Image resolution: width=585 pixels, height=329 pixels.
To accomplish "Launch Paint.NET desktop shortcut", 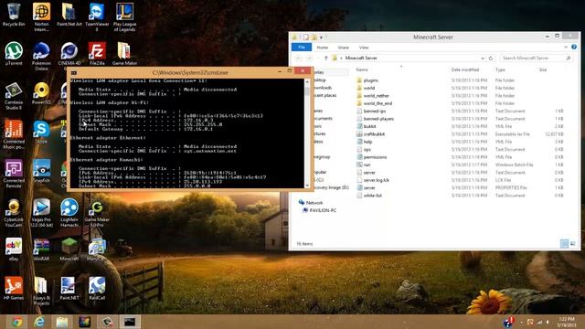I will [x=69, y=288].
